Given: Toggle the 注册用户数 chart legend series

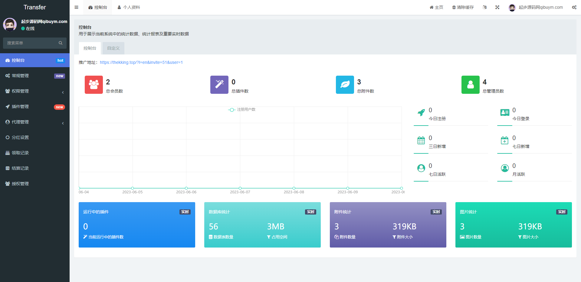Looking at the screenshot, I should (242, 110).
